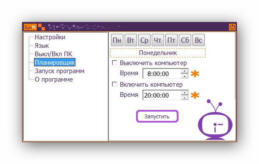Click orange asterisk next to 20:00:00 time
The width and height of the screenshot is (259, 164).
[x=195, y=95]
